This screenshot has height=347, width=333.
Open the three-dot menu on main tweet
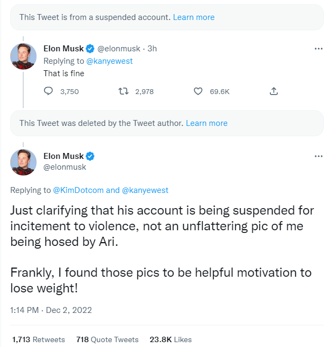coord(318,156)
